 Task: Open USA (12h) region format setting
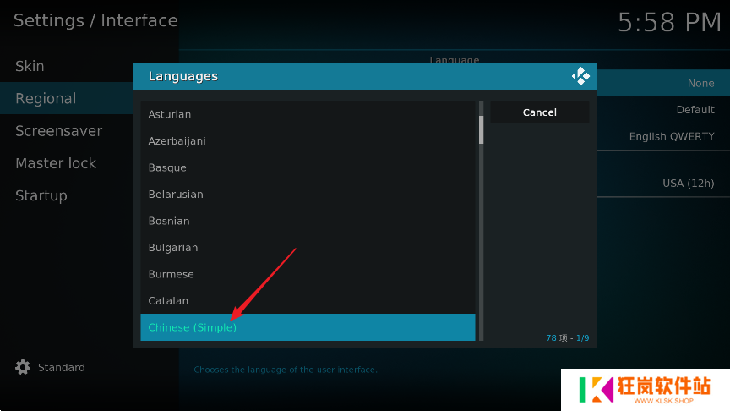tap(687, 184)
